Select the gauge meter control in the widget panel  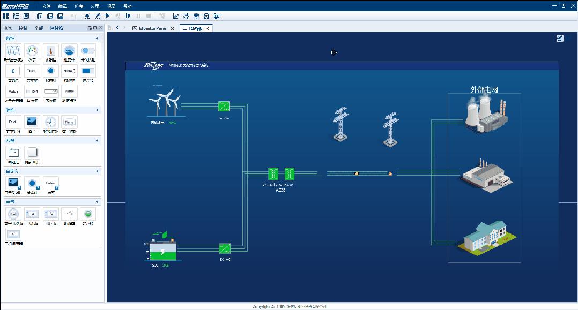click(x=32, y=51)
